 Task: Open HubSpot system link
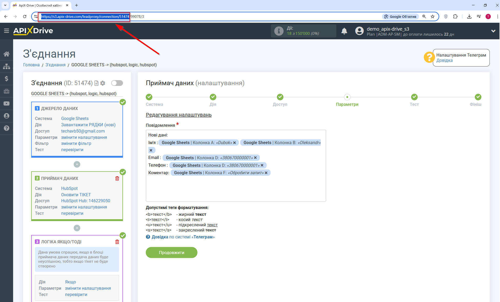click(69, 188)
